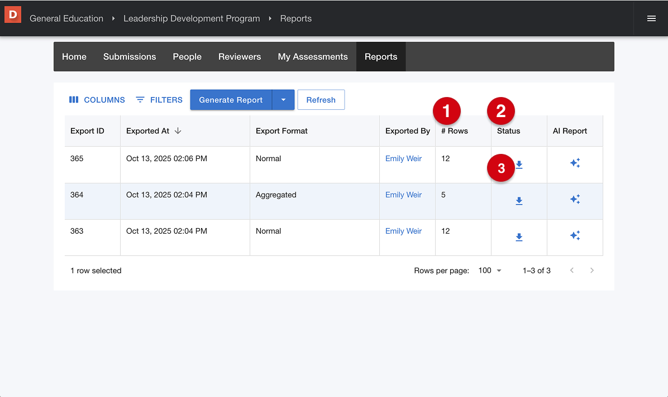Image resolution: width=668 pixels, height=397 pixels.
Task: Download report for export 363
Action: 519,237
